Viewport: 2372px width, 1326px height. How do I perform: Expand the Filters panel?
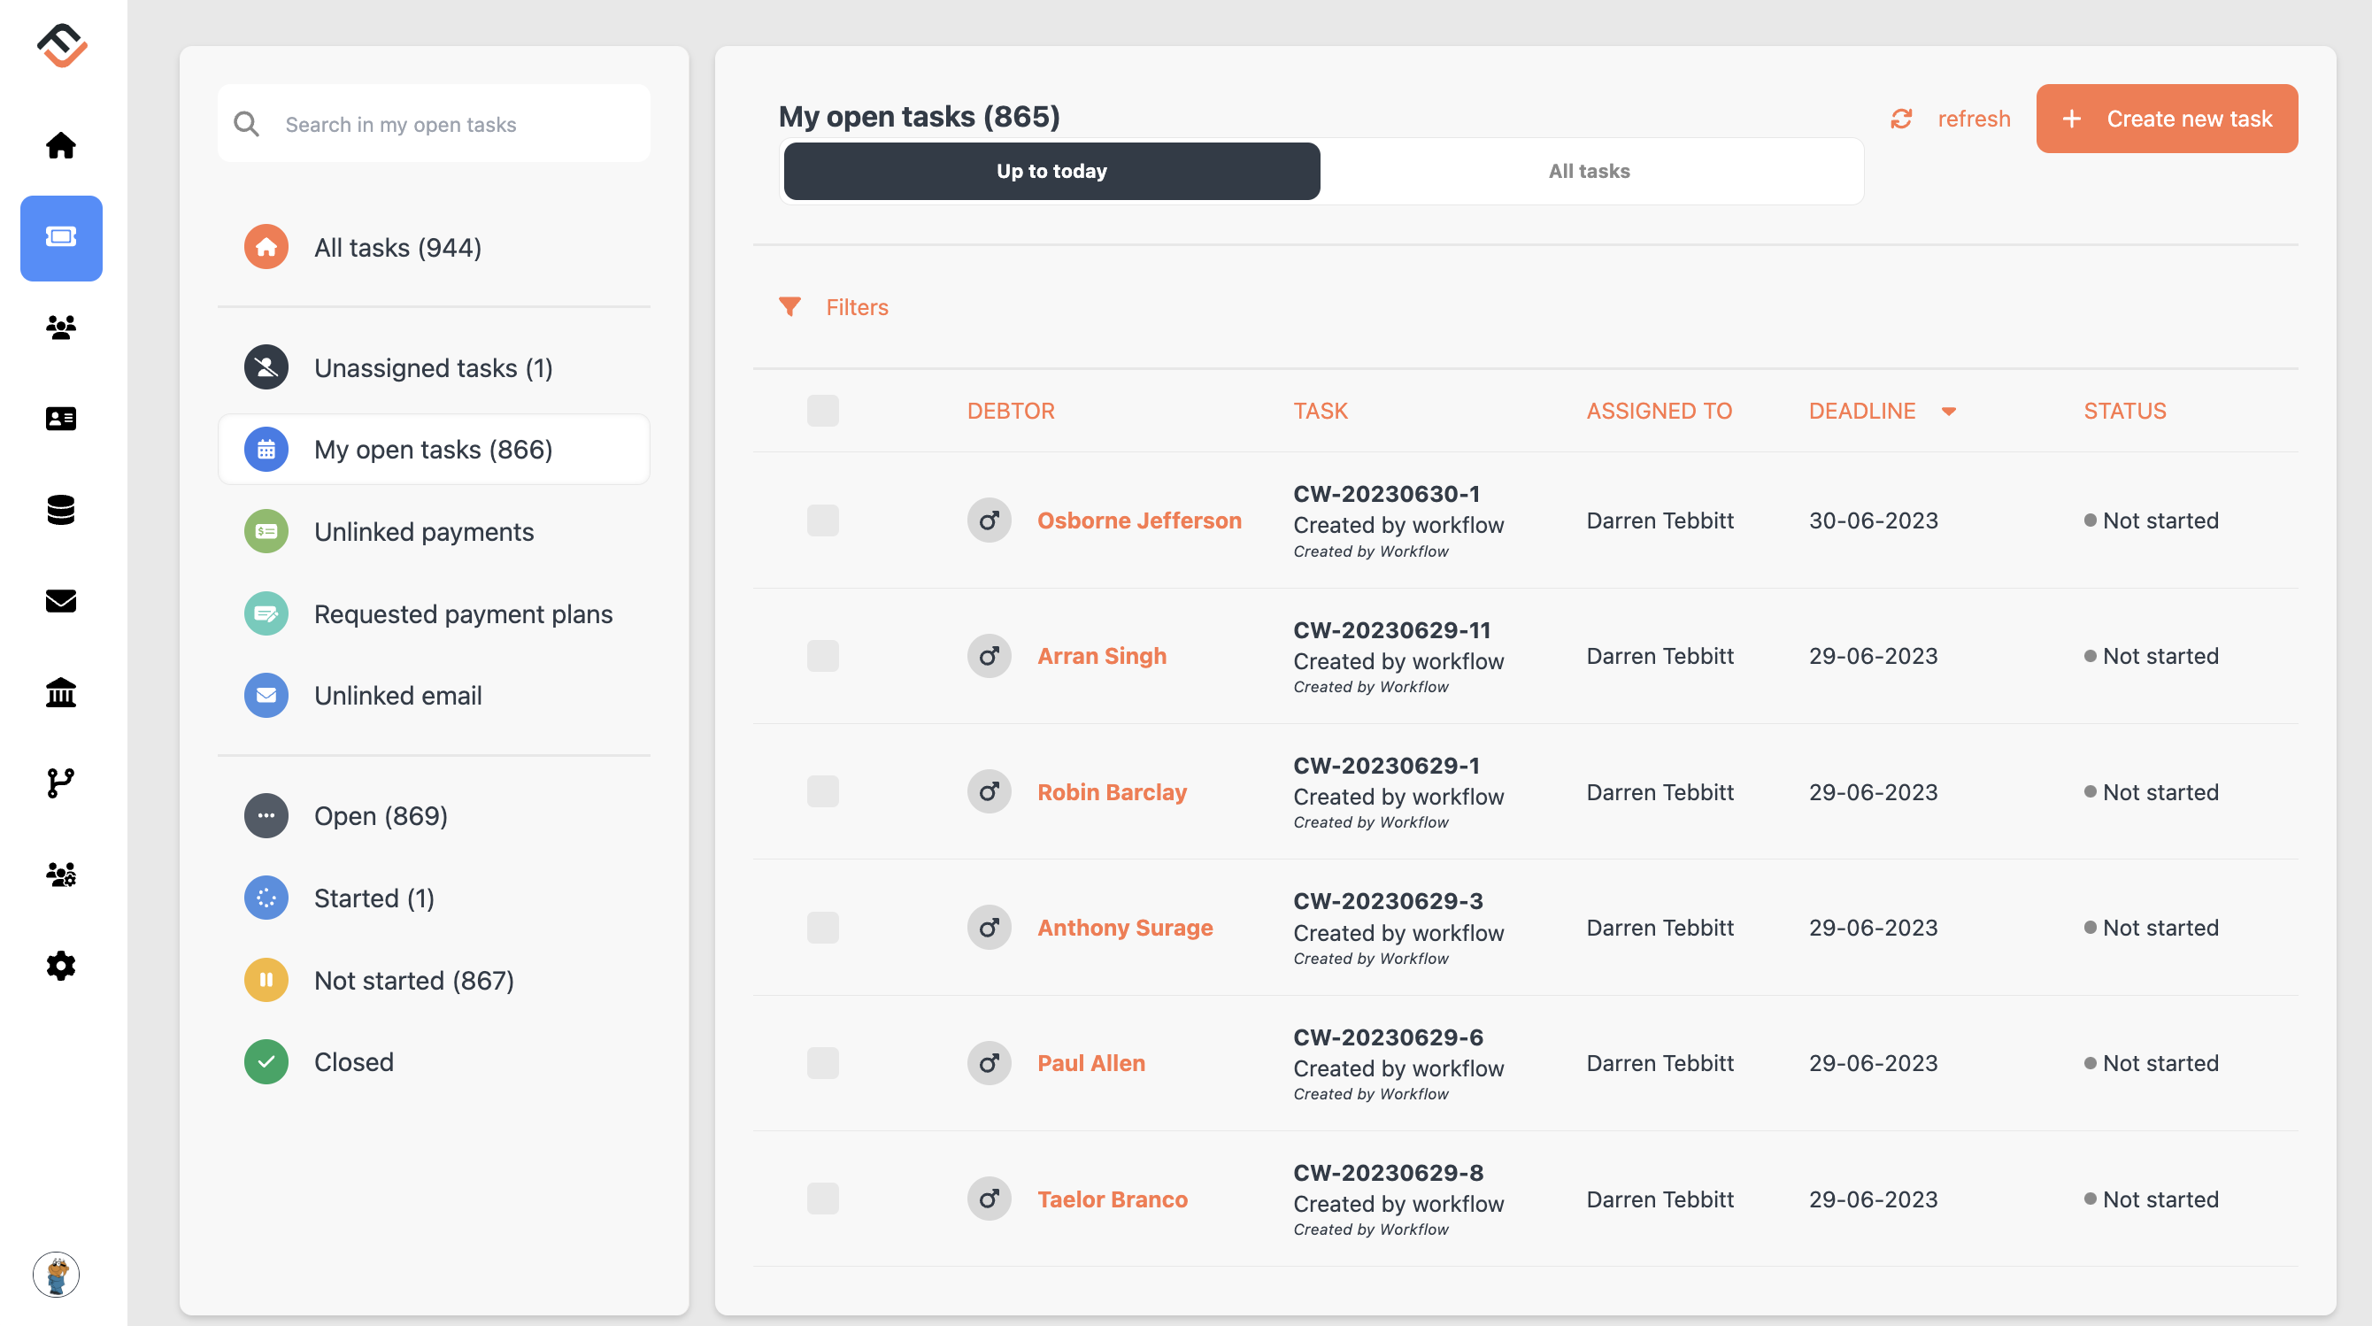click(856, 306)
